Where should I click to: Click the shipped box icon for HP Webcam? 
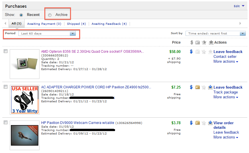coord(197,123)
